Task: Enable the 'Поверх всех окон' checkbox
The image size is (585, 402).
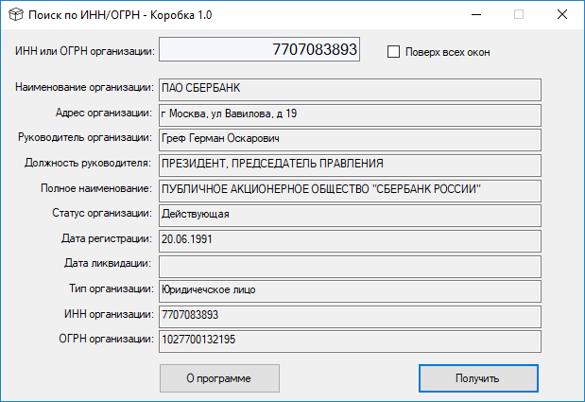Action: coord(393,51)
